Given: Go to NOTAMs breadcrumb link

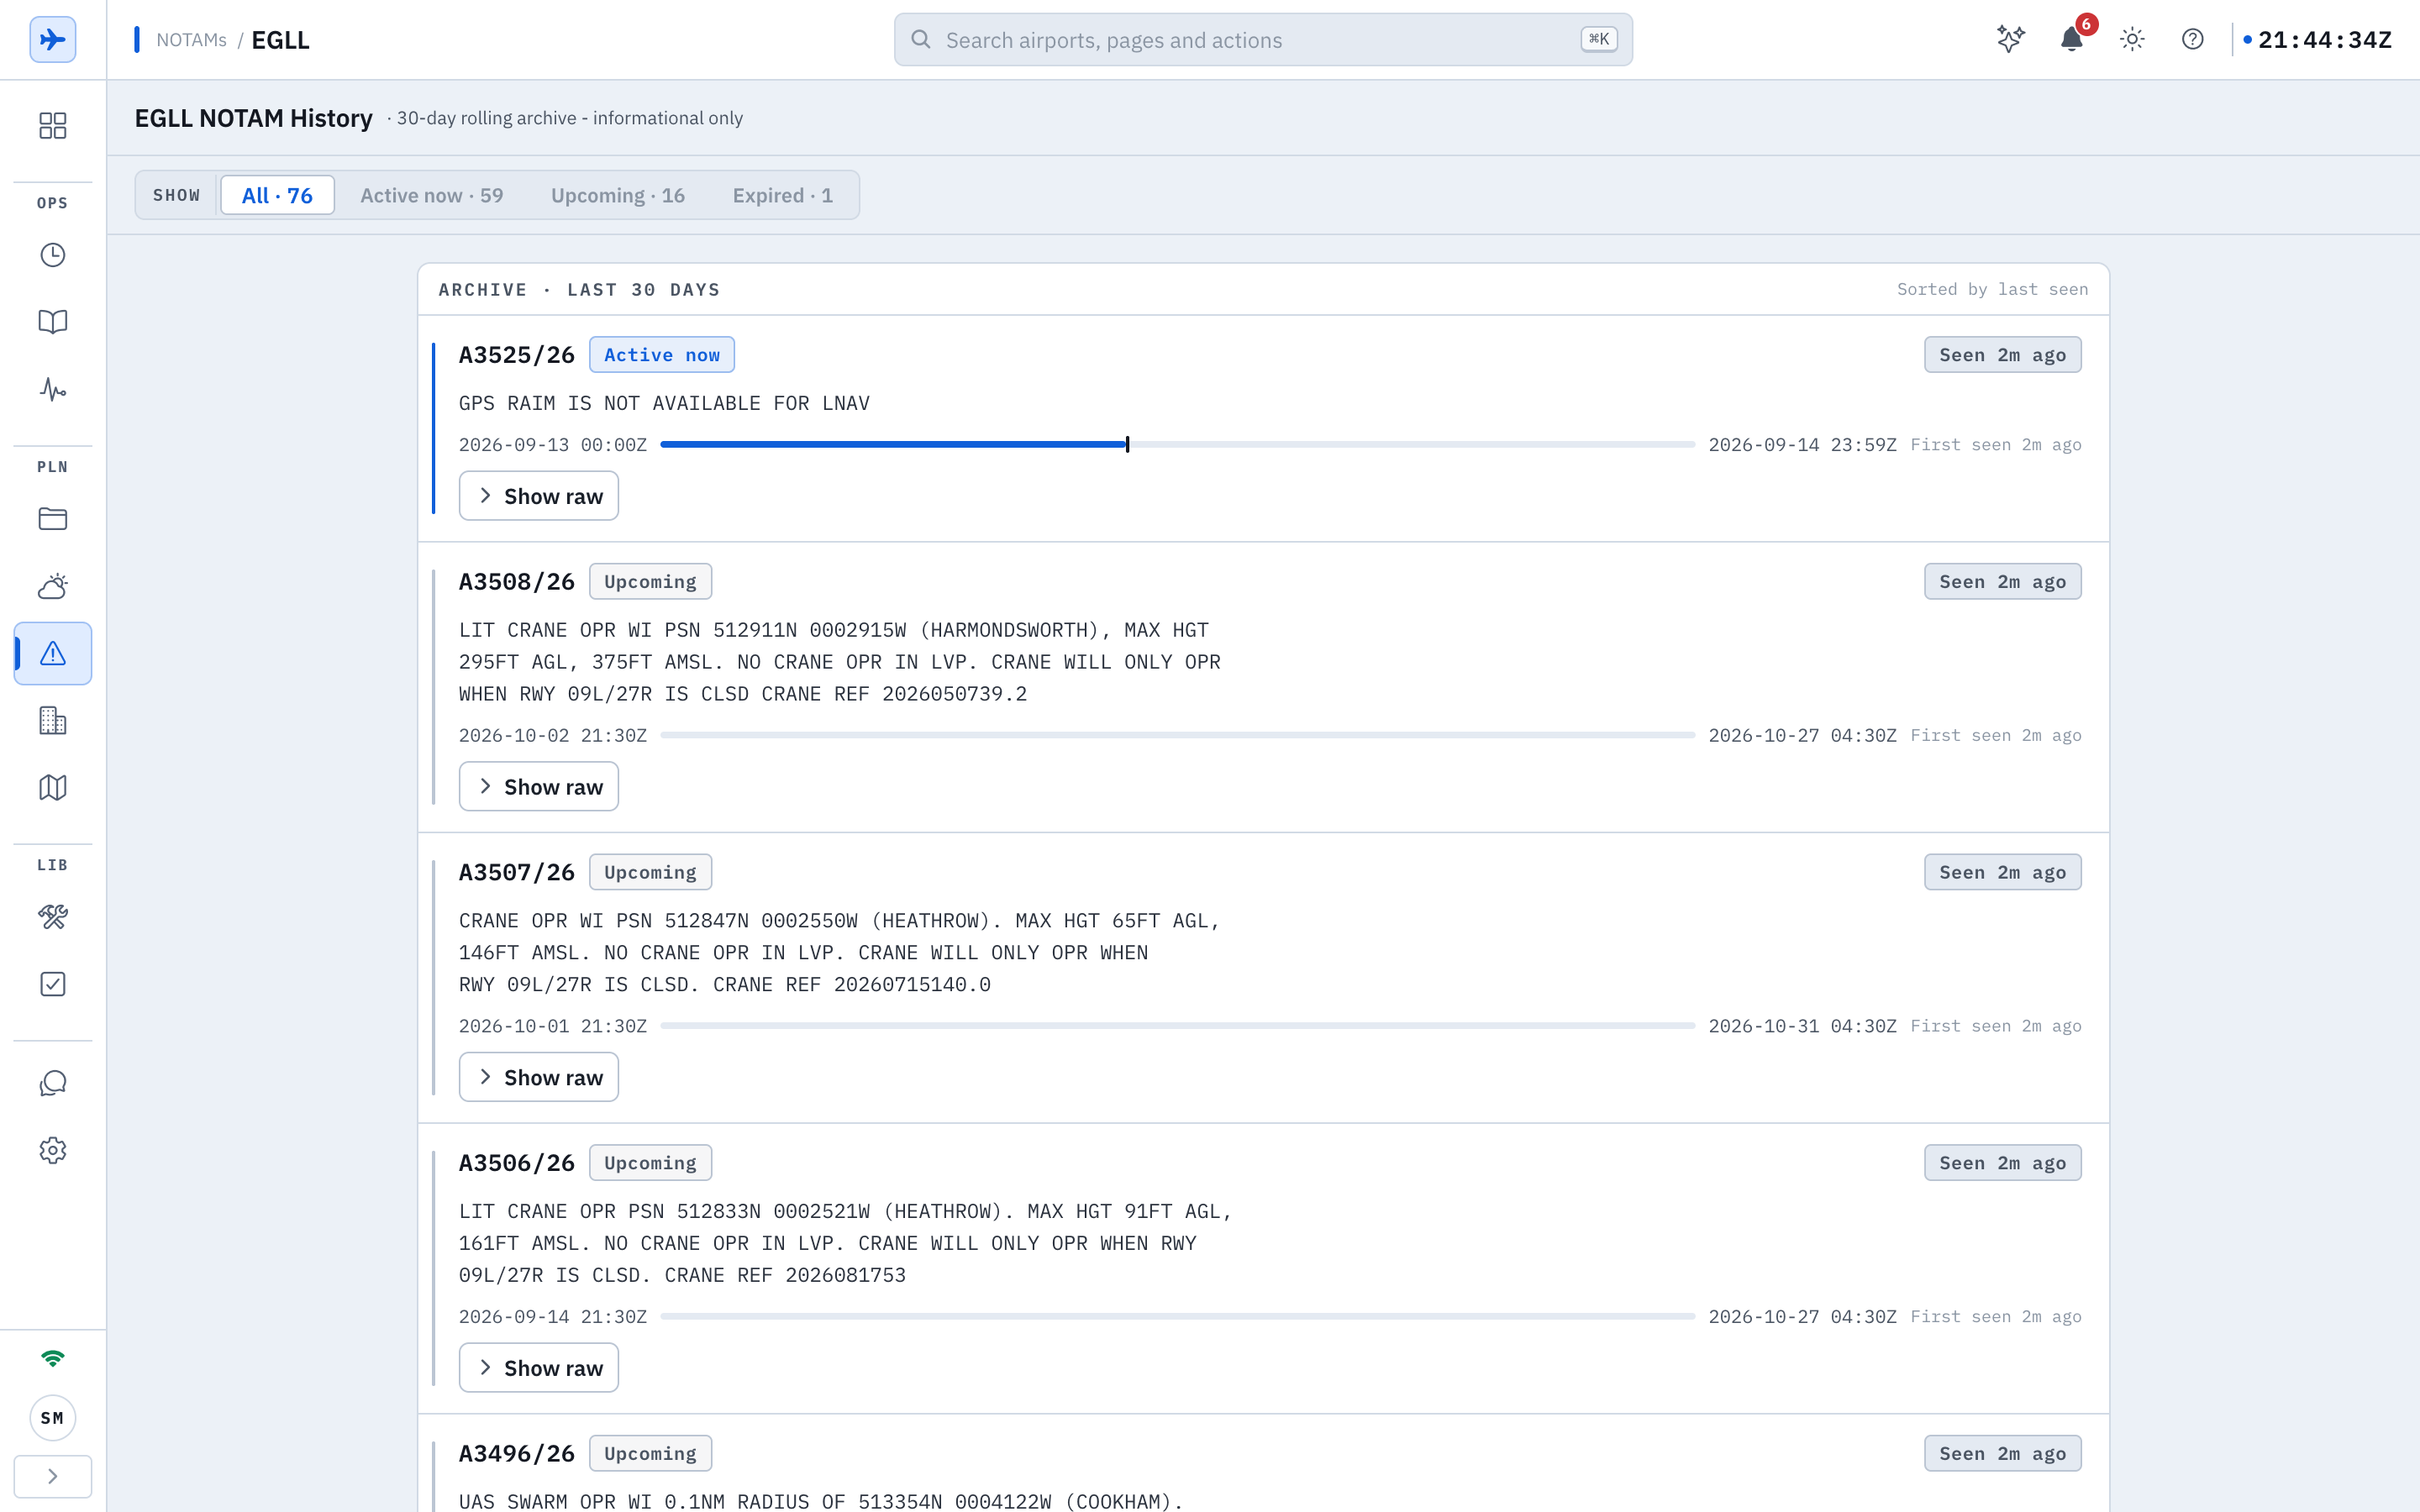Looking at the screenshot, I should tap(192, 40).
